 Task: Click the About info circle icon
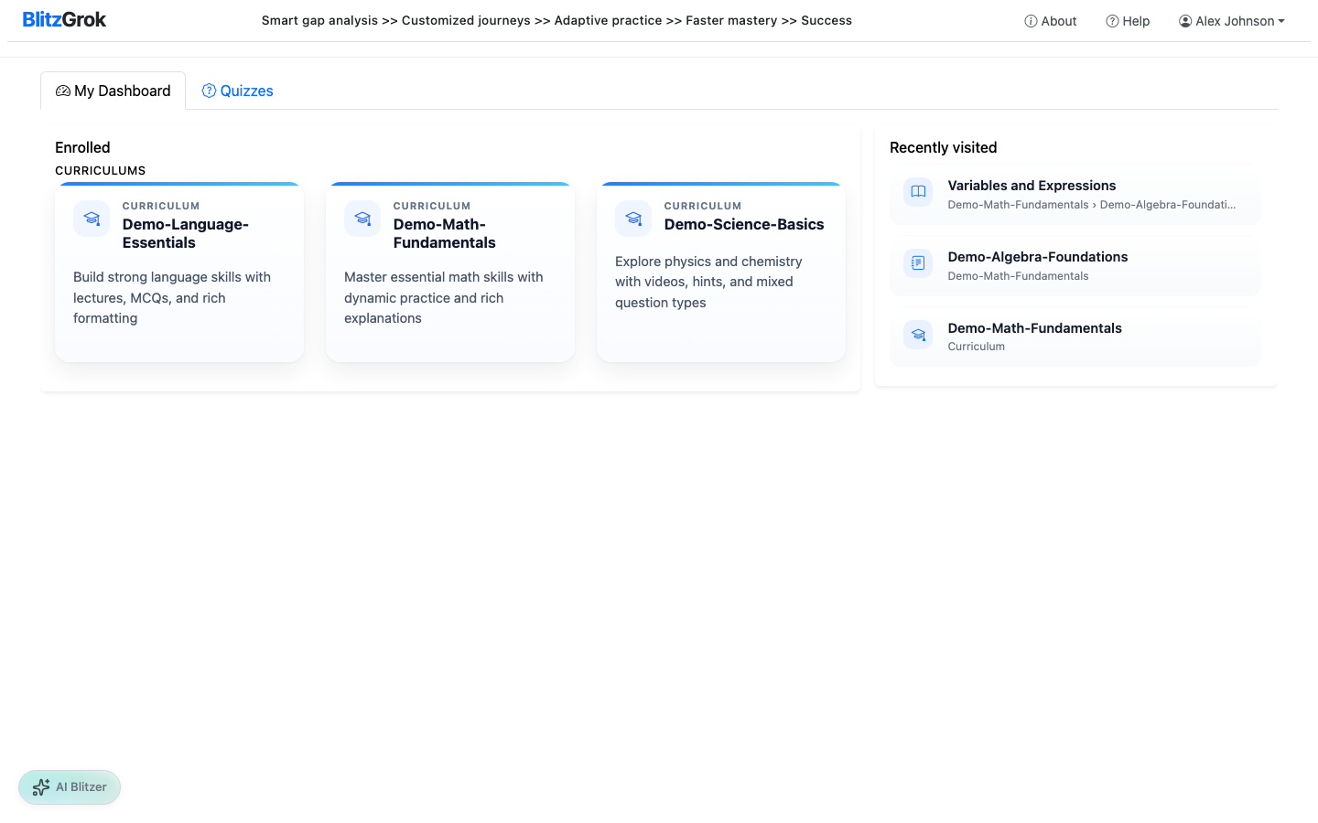[x=1031, y=21]
